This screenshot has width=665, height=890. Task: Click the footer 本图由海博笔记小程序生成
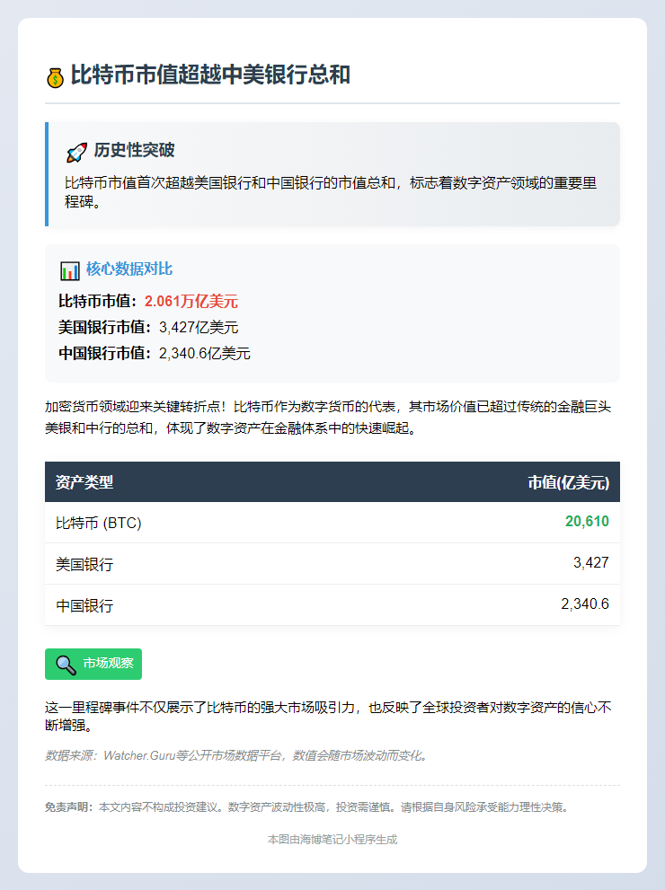332,840
